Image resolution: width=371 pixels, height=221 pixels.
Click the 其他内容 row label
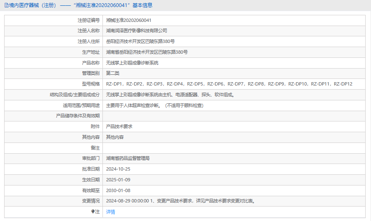click(91, 137)
